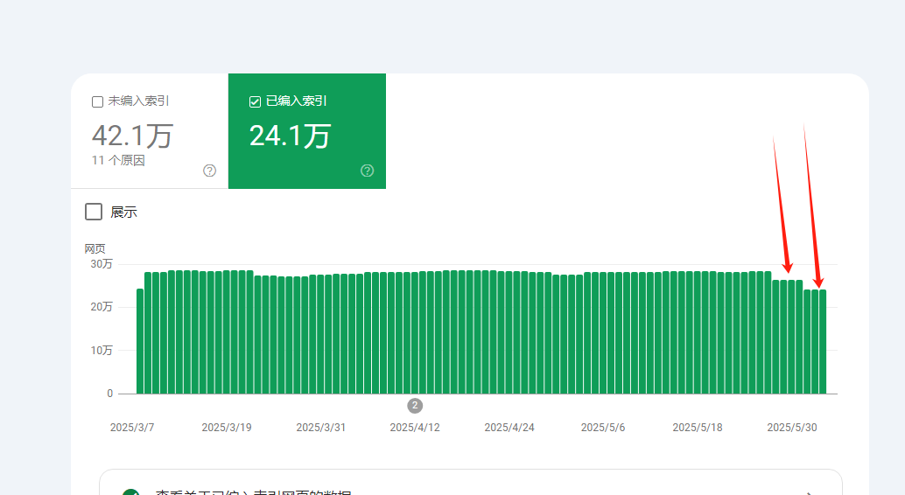The height and width of the screenshot is (495, 905).
Task: Open help icon on 未编入索引 card
Action: coord(209,171)
